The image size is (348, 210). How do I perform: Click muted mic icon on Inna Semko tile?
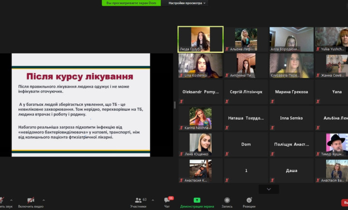[x=272, y=128]
